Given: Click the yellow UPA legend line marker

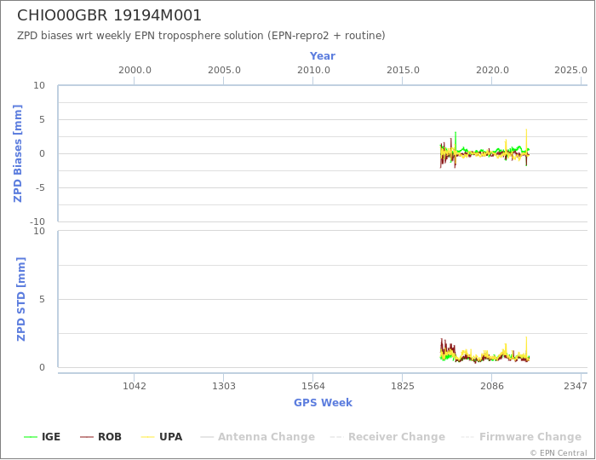Looking at the screenshot, I should click(147, 437).
